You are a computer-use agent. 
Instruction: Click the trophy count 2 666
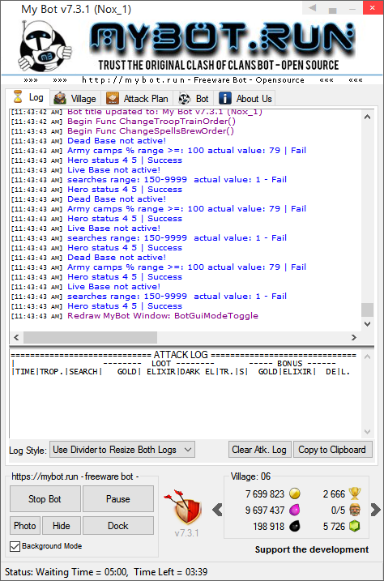point(334,494)
